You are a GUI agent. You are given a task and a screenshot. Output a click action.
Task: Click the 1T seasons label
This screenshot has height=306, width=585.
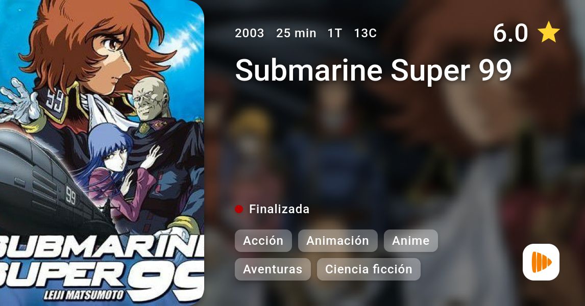(x=335, y=33)
